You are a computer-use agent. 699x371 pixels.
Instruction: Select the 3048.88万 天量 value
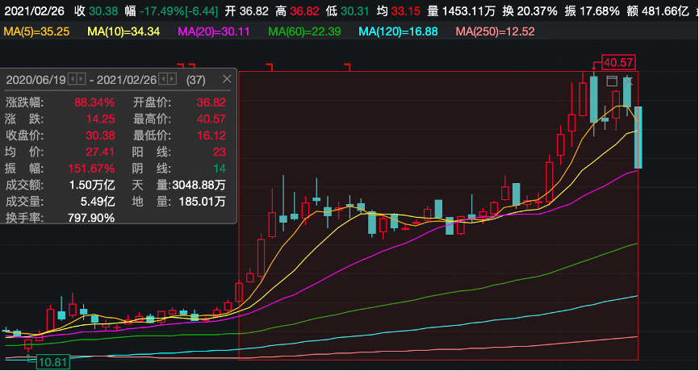[x=199, y=185]
